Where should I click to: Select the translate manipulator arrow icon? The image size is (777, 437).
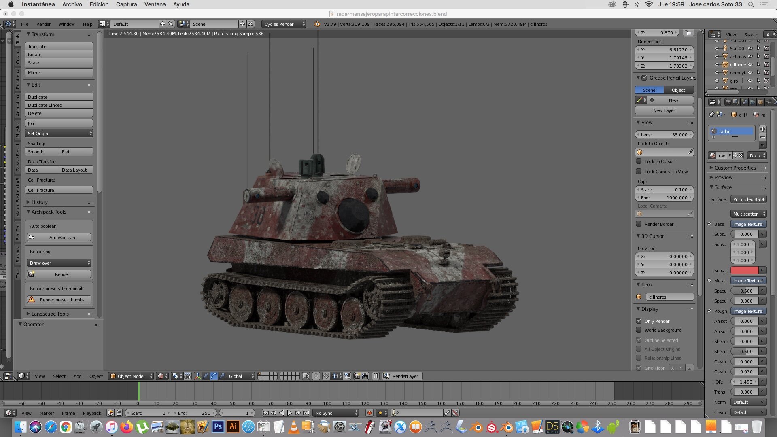point(206,376)
